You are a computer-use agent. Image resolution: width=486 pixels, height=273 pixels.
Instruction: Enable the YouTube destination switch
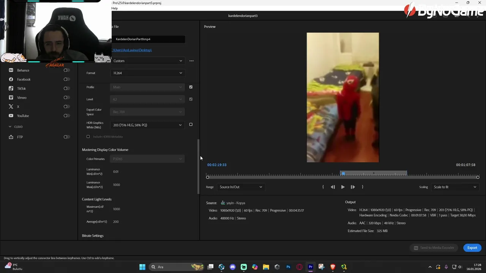[66, 116]
